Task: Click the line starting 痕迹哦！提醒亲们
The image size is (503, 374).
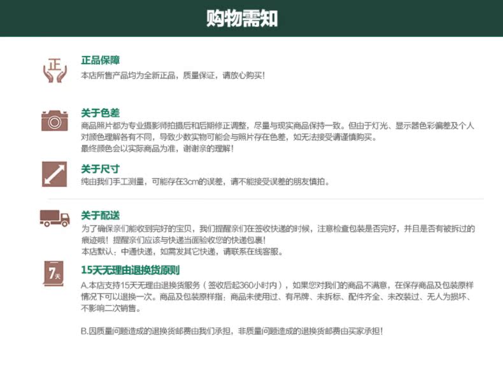Action: click(x=173, y=240)
